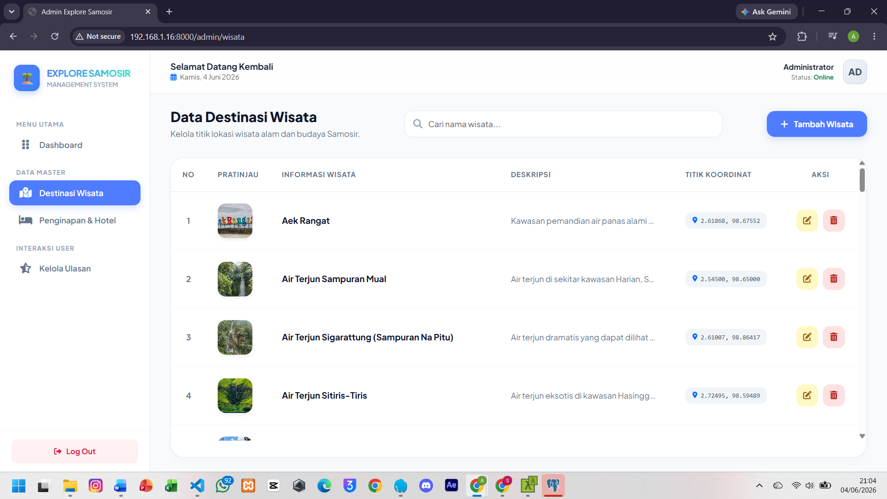Viewport: 887px width, 499px height.
Task: Open WhatsApp from the taskbar
Action: (x=223, y=486)
